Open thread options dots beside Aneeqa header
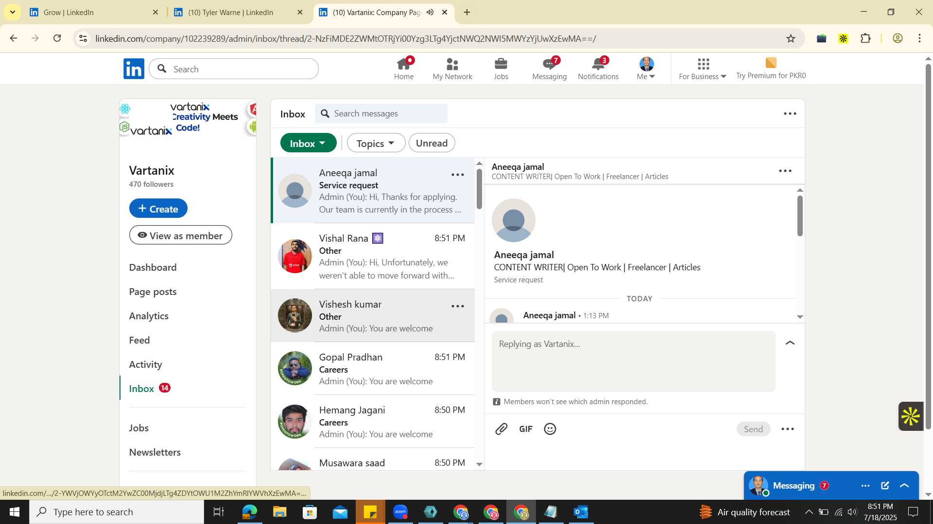 pos(785,171)
